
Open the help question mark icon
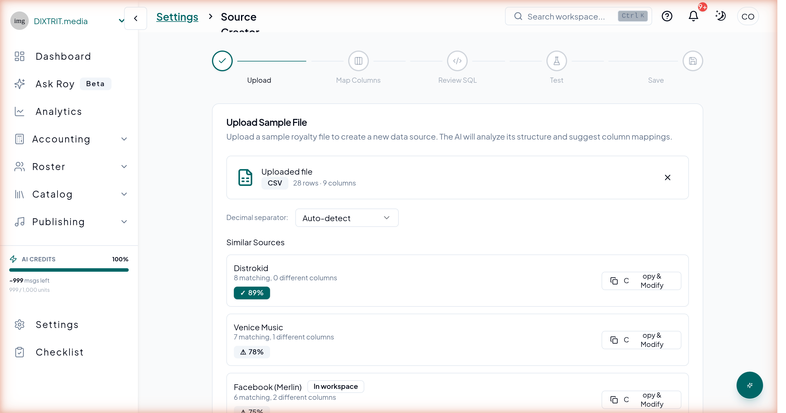click(x=667, y=16)
